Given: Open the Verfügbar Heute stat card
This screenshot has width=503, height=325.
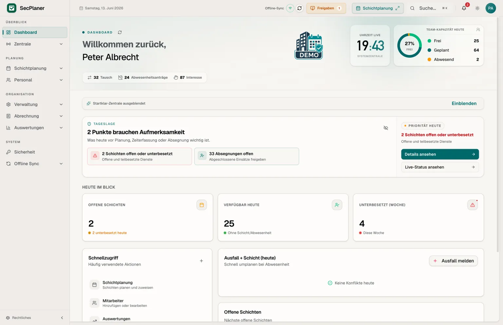Looking at the screenshot, I should [283, 218].
